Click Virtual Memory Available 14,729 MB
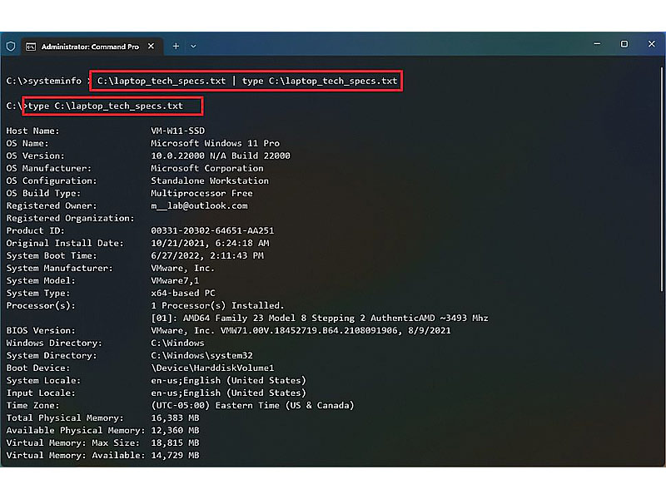 pyautogui.click(x=175, y=455)
